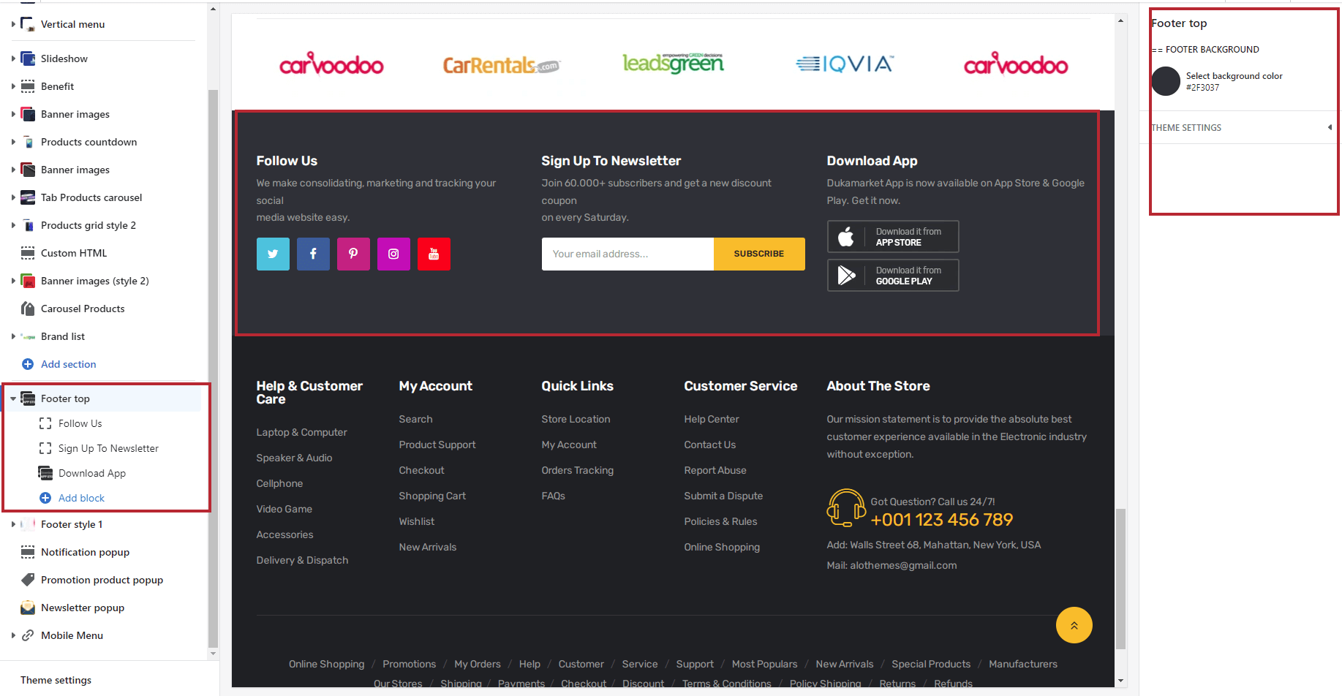Click the Add section plus icon
This screenshot has height=696, width=1342.
[x=28, y=364]
